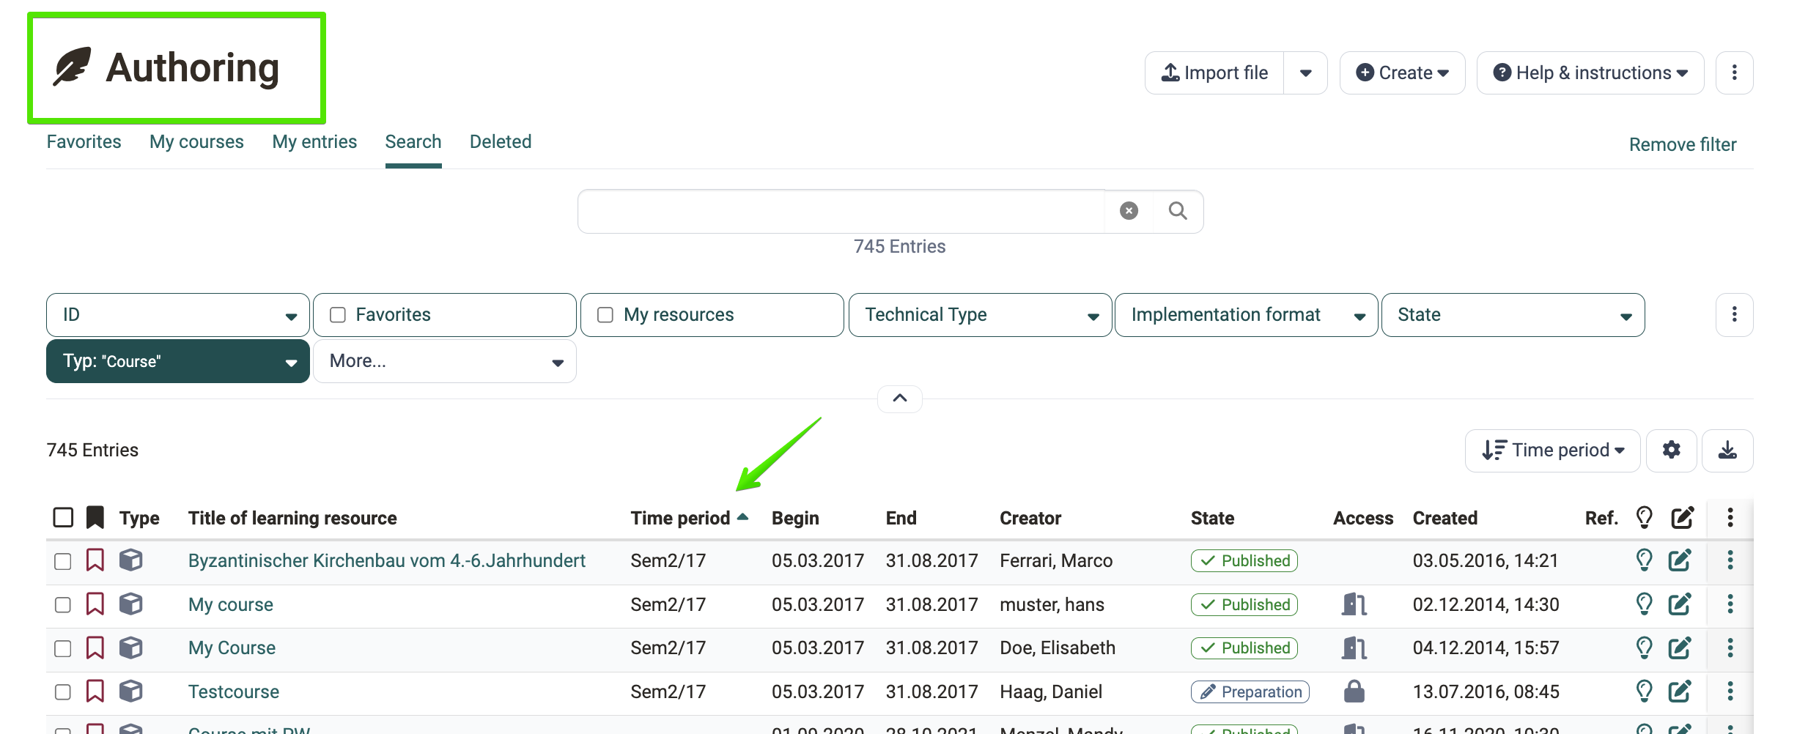Viewport: 1819px width, 734px height.
Task: Open the Deleted tab
Action: pyautogui.click(x=501, y=142)
